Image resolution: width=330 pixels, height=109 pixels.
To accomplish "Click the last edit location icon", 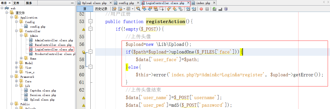I will click(114, 9).
